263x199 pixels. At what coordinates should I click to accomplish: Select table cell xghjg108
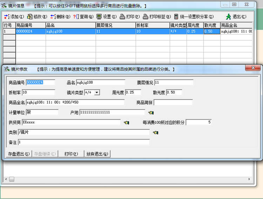(70, 31)
